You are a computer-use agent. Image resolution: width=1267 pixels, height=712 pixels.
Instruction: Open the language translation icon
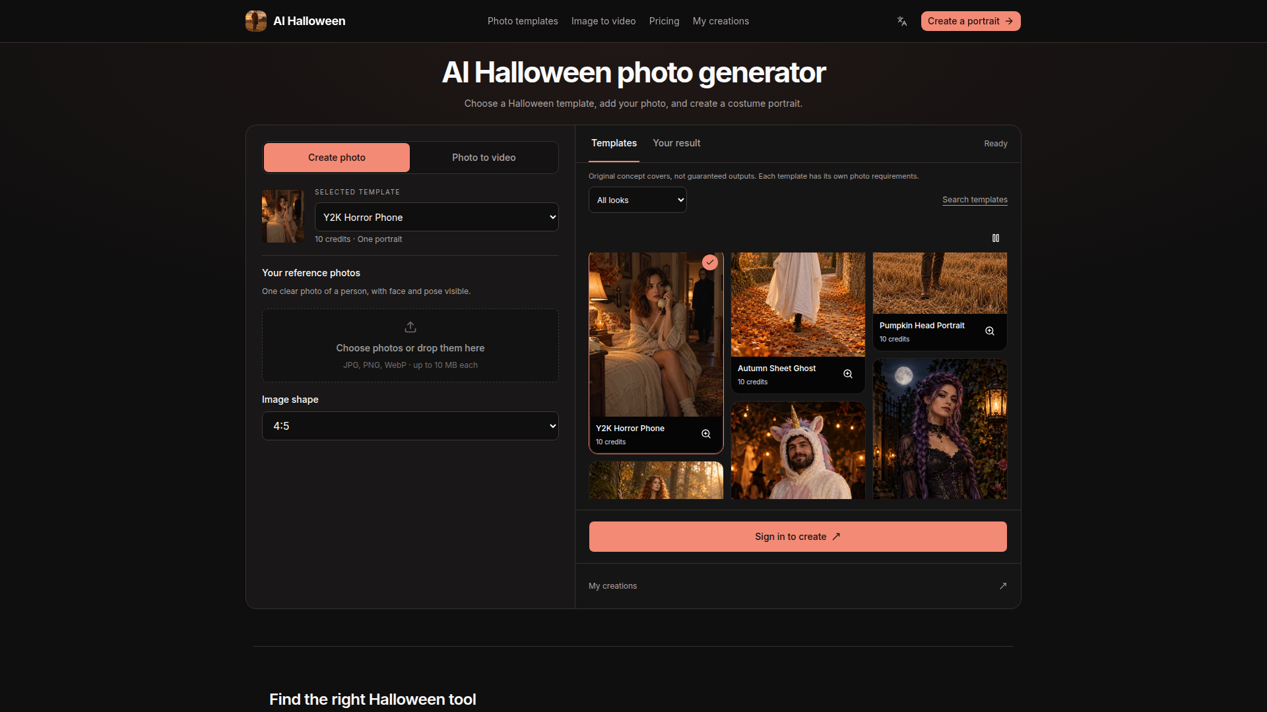902,21
